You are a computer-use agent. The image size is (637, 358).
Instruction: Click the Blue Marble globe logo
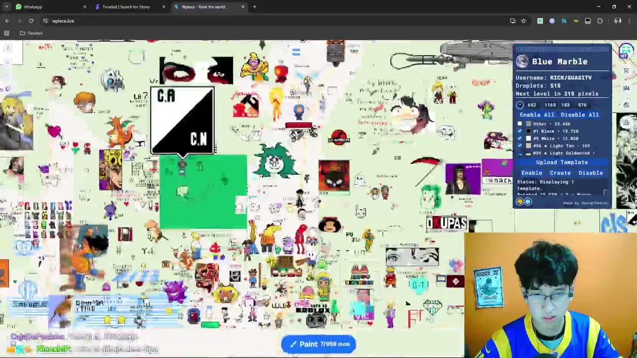[522, 61]
